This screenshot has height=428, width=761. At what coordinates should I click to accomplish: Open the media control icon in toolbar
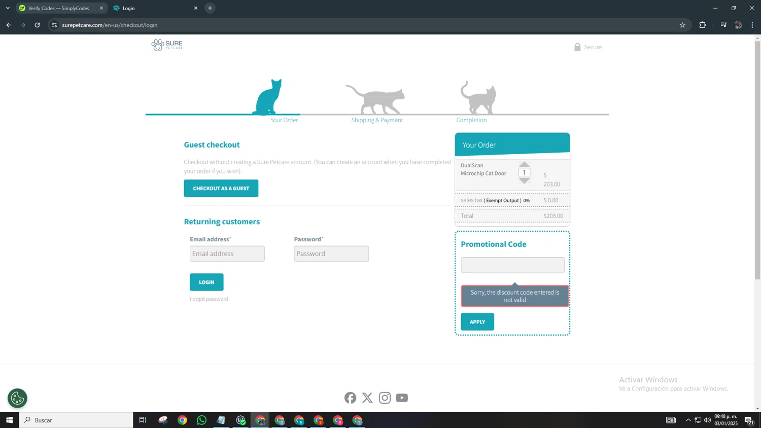723,25
